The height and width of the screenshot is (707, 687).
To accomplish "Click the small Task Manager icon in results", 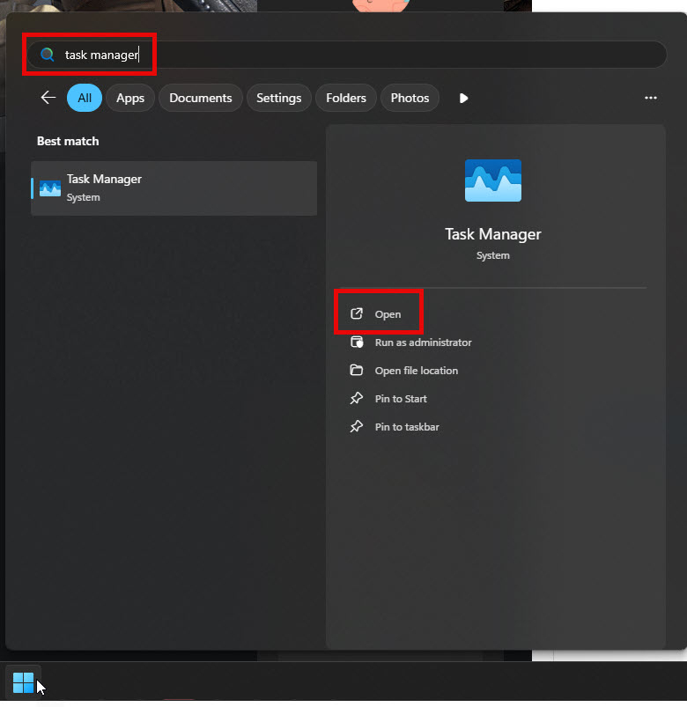I will click(50, 188).
